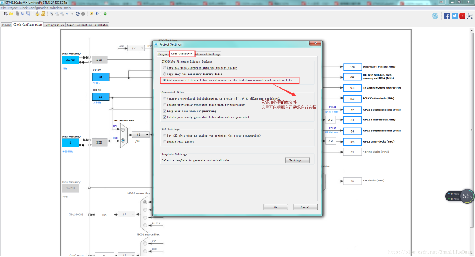This screenshot has height=257, width=475.
Task: Click the LSE input frequency 32.768 field
Action: [x=71, y=60]
